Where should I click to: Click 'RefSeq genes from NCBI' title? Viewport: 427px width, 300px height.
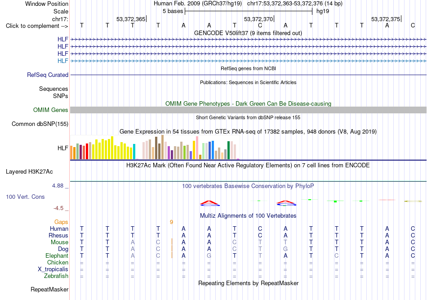click(x=248, y=68)
